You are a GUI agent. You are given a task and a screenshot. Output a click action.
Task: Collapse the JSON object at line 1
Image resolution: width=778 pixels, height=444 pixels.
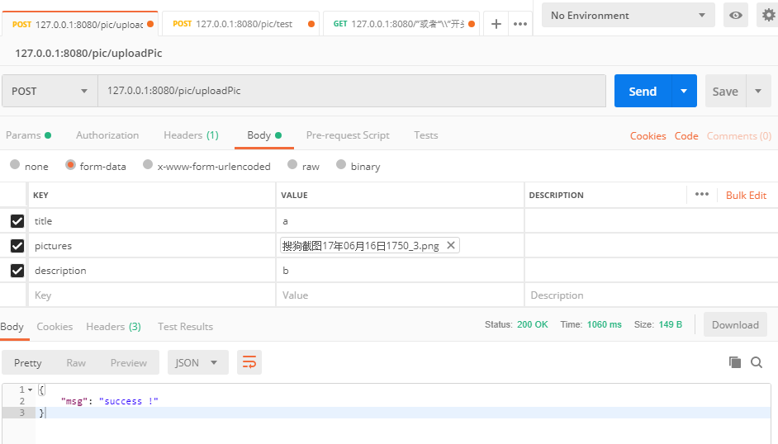pos(31,390)
